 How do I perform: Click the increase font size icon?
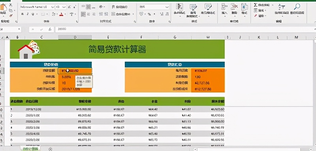tap(70, 7)
